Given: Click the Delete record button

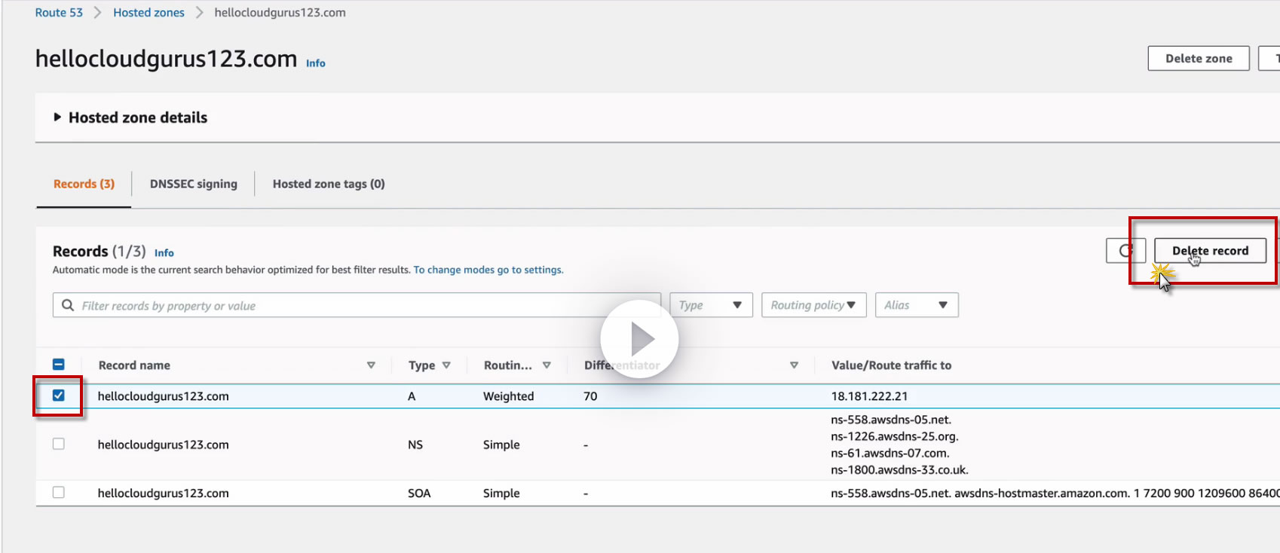Looking at the screenshot, I should [x=1210, y=251].
